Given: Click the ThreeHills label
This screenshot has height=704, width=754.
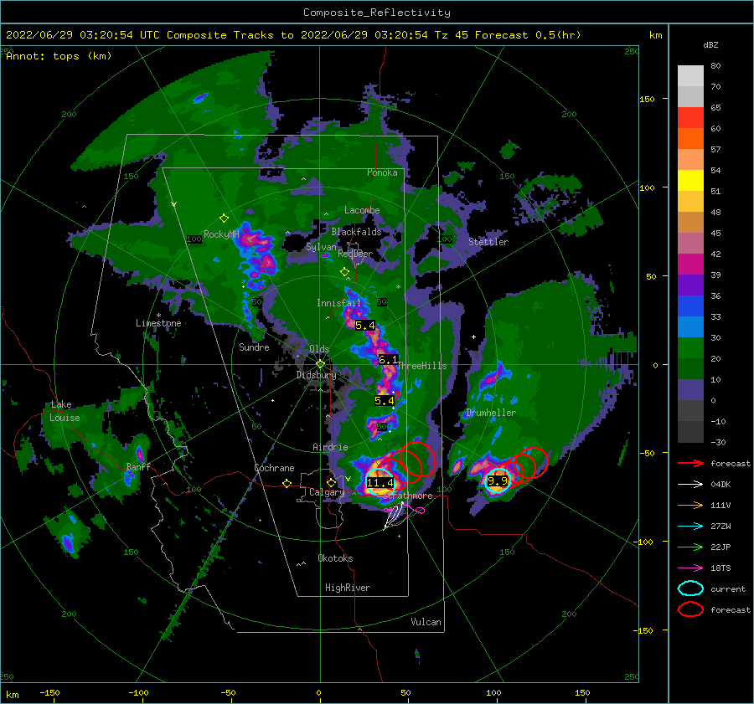Looking at the screenshot, I should click(421, 366).
